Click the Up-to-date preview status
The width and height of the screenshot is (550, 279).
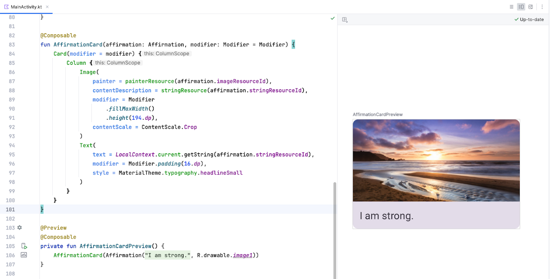529,19
